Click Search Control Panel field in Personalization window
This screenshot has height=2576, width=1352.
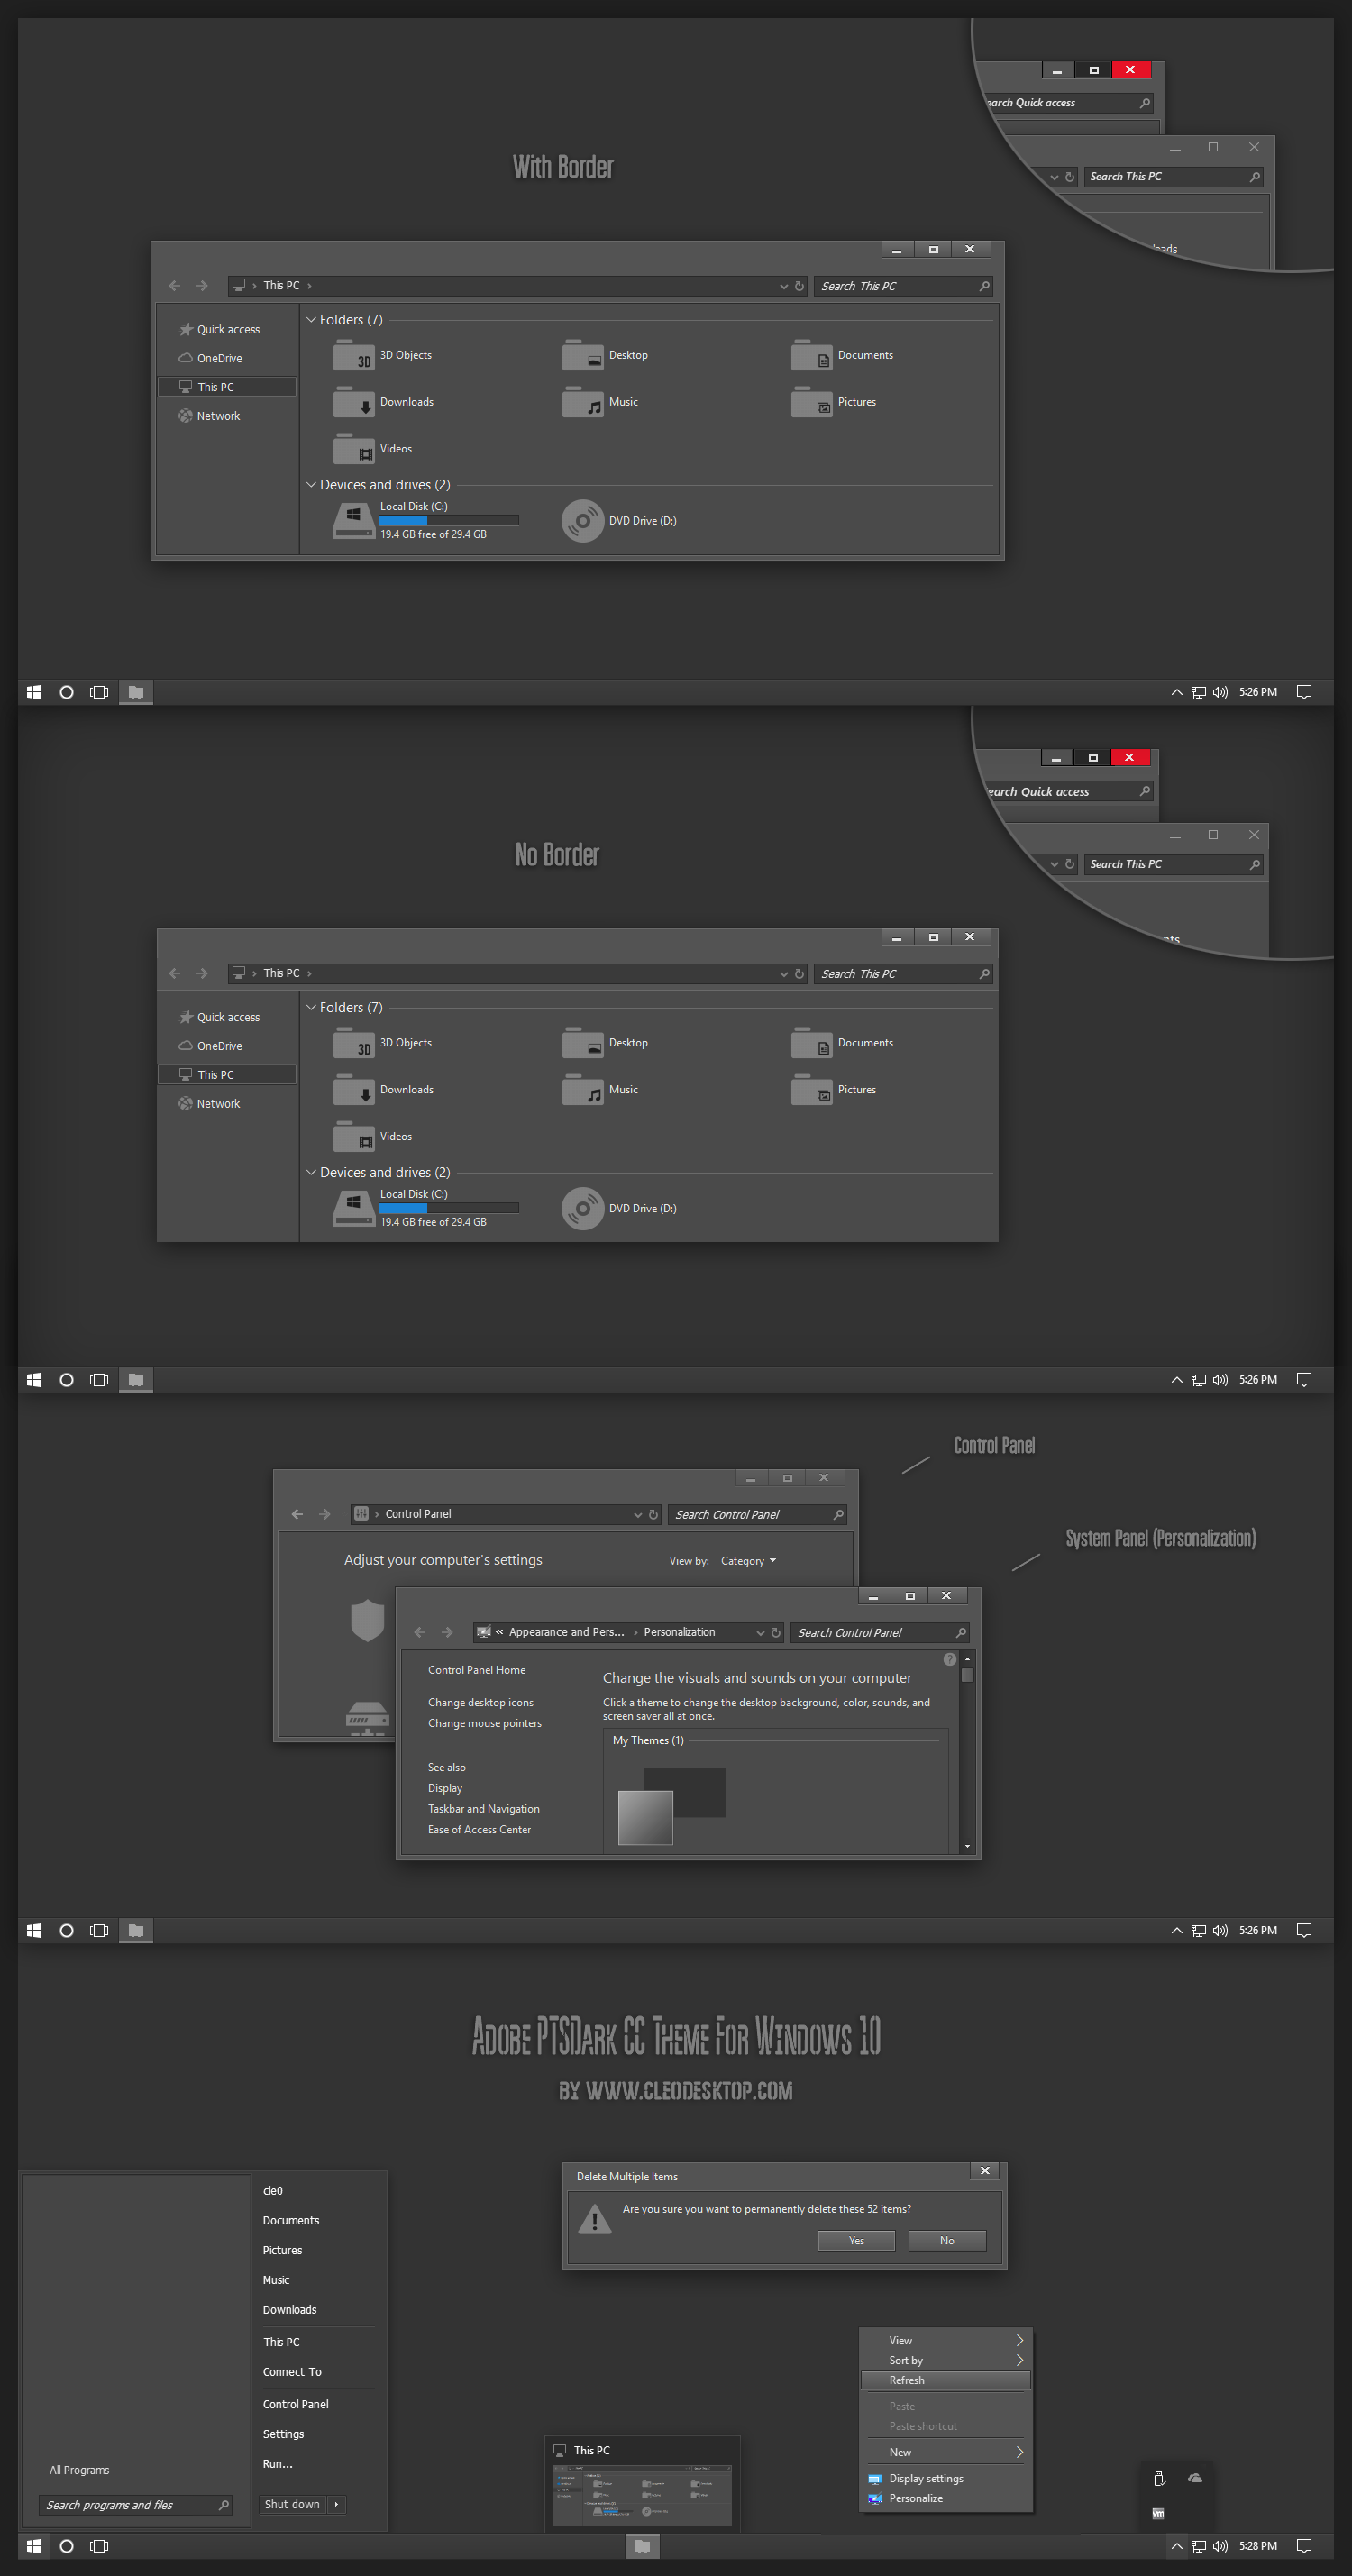click(880, 1633)
